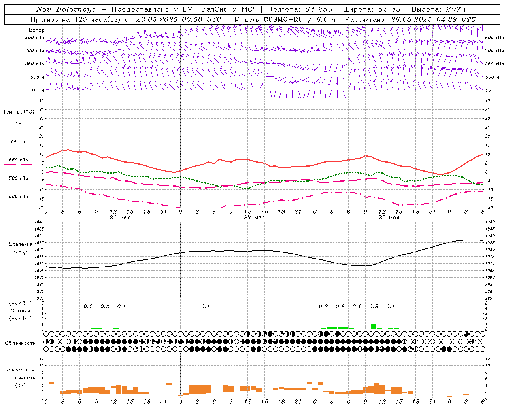Click the 26 мая date label
Viewport: 506px width, 405px height.
[x=120, y=218]
